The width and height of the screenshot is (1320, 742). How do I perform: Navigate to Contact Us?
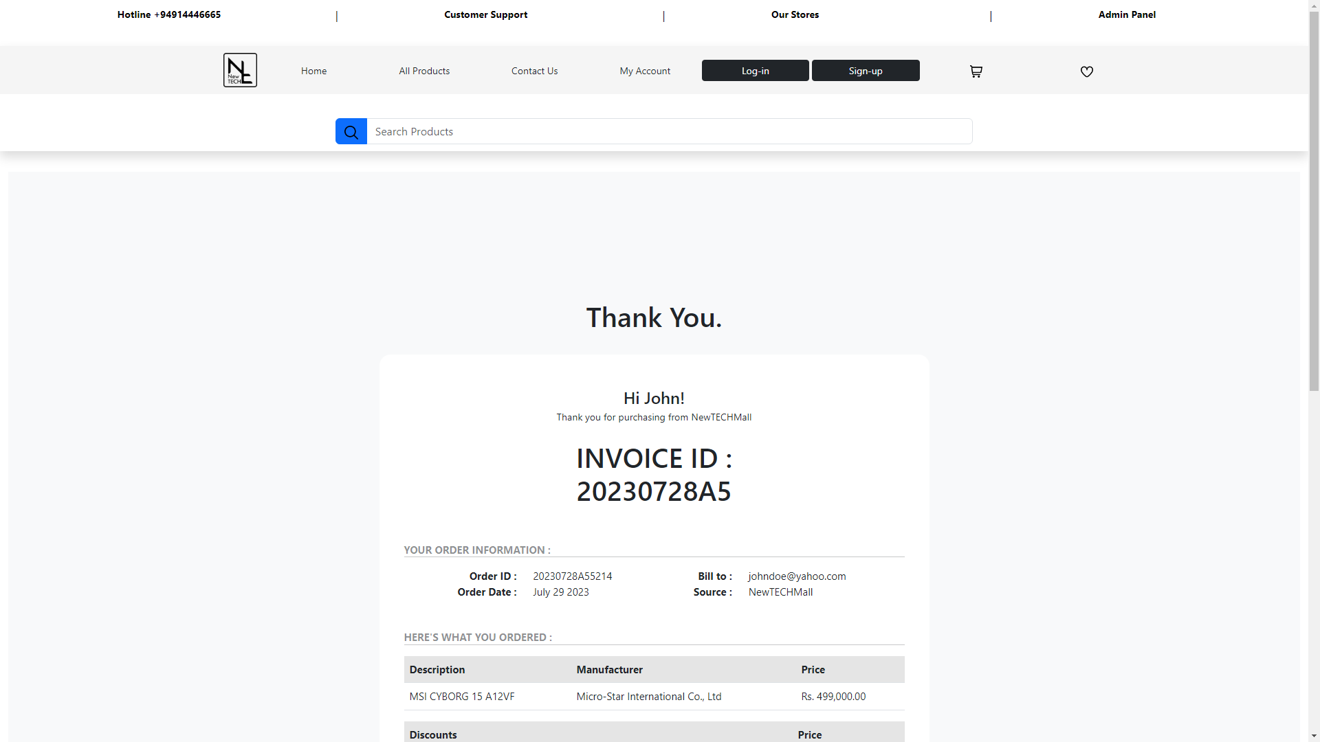(534, 71)
